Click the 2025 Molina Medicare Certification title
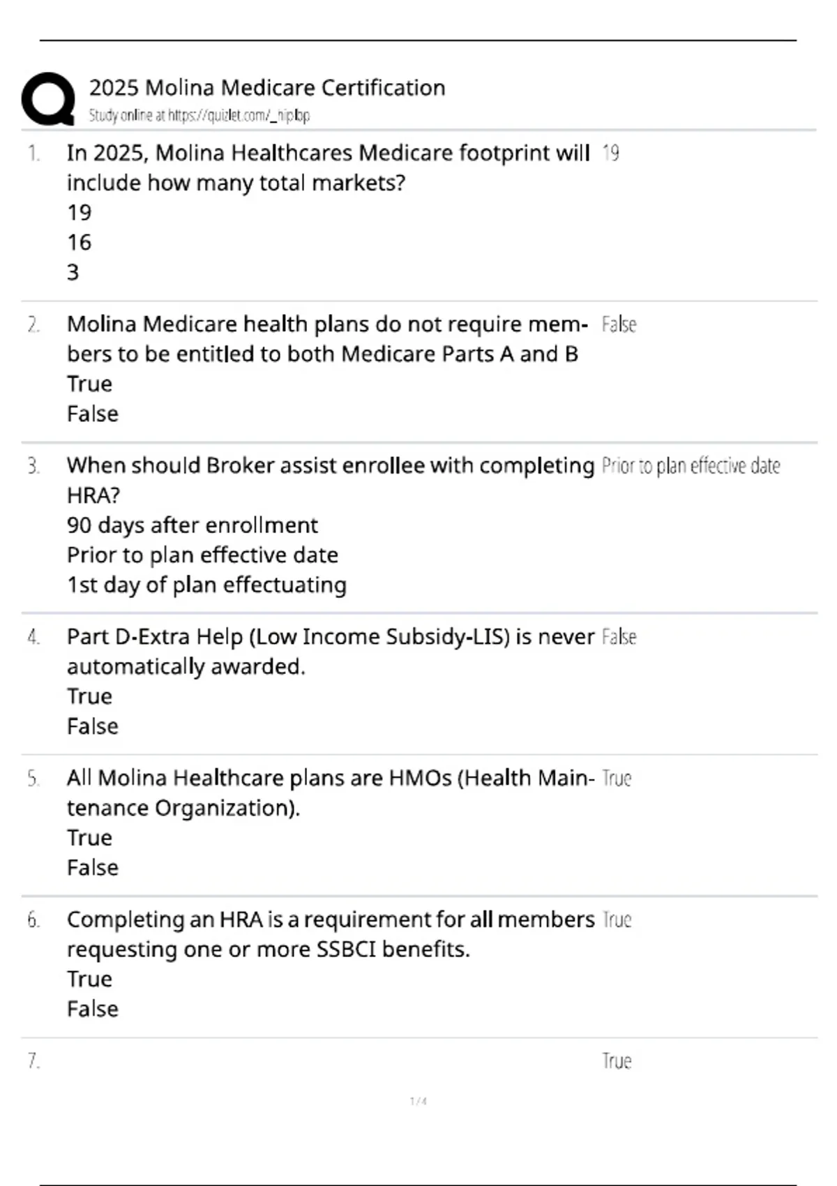 267,88
